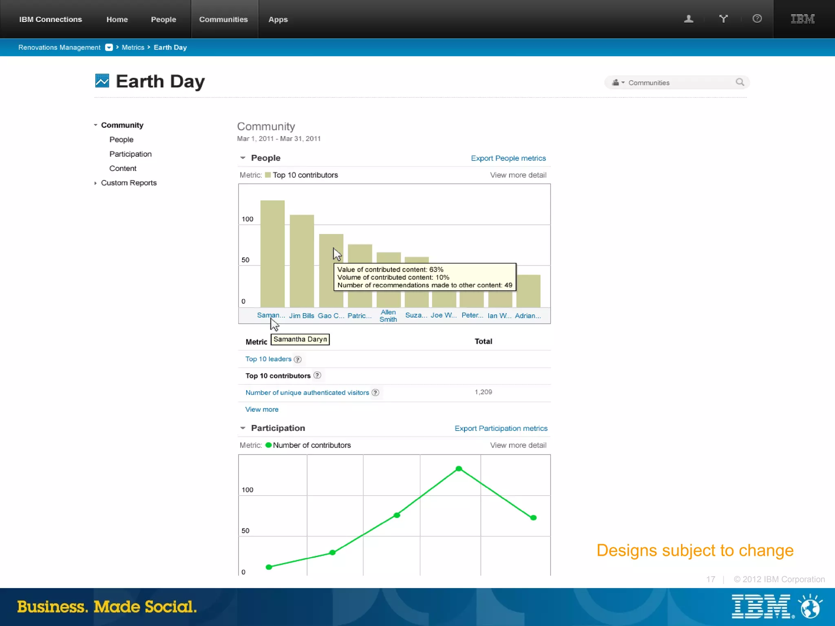Click the Top 10 contributors legend swatch
Viewport: 835px width, 626px height.
268,175
